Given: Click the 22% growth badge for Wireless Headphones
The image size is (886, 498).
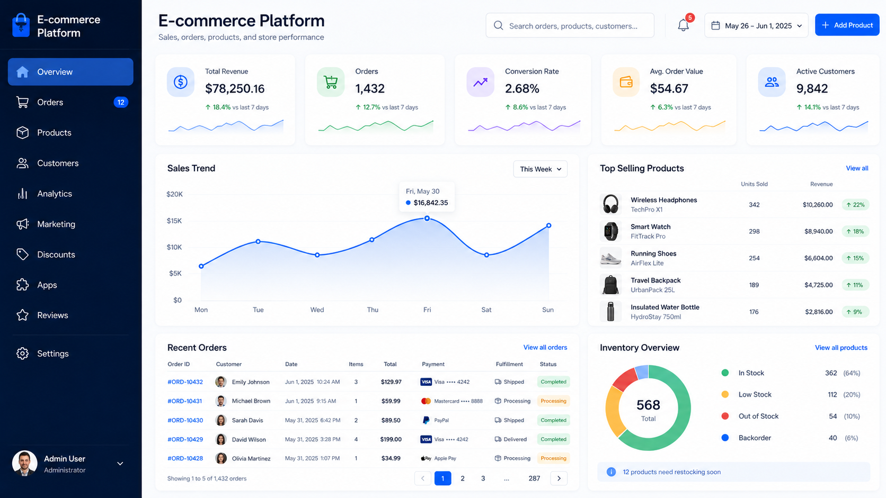Looking at the screenshot, I should point(855,204).
